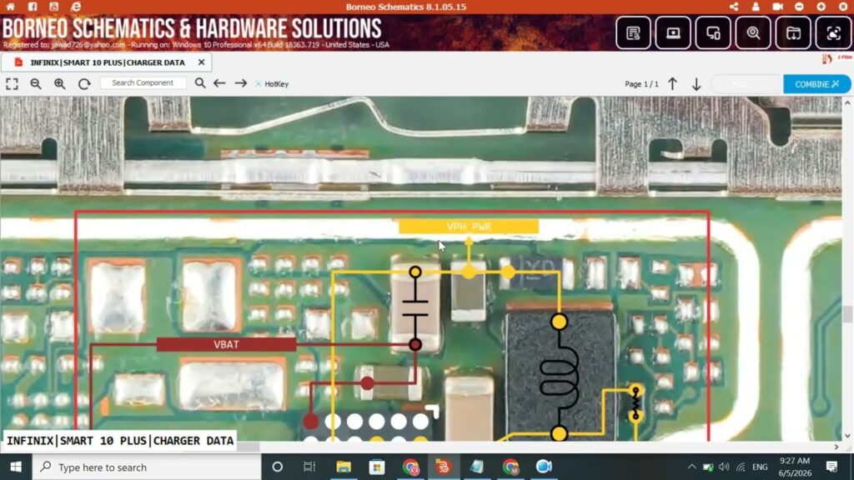
Task: Click the COMBINE button
Action: pyautogui.click(x=816, y=84)
